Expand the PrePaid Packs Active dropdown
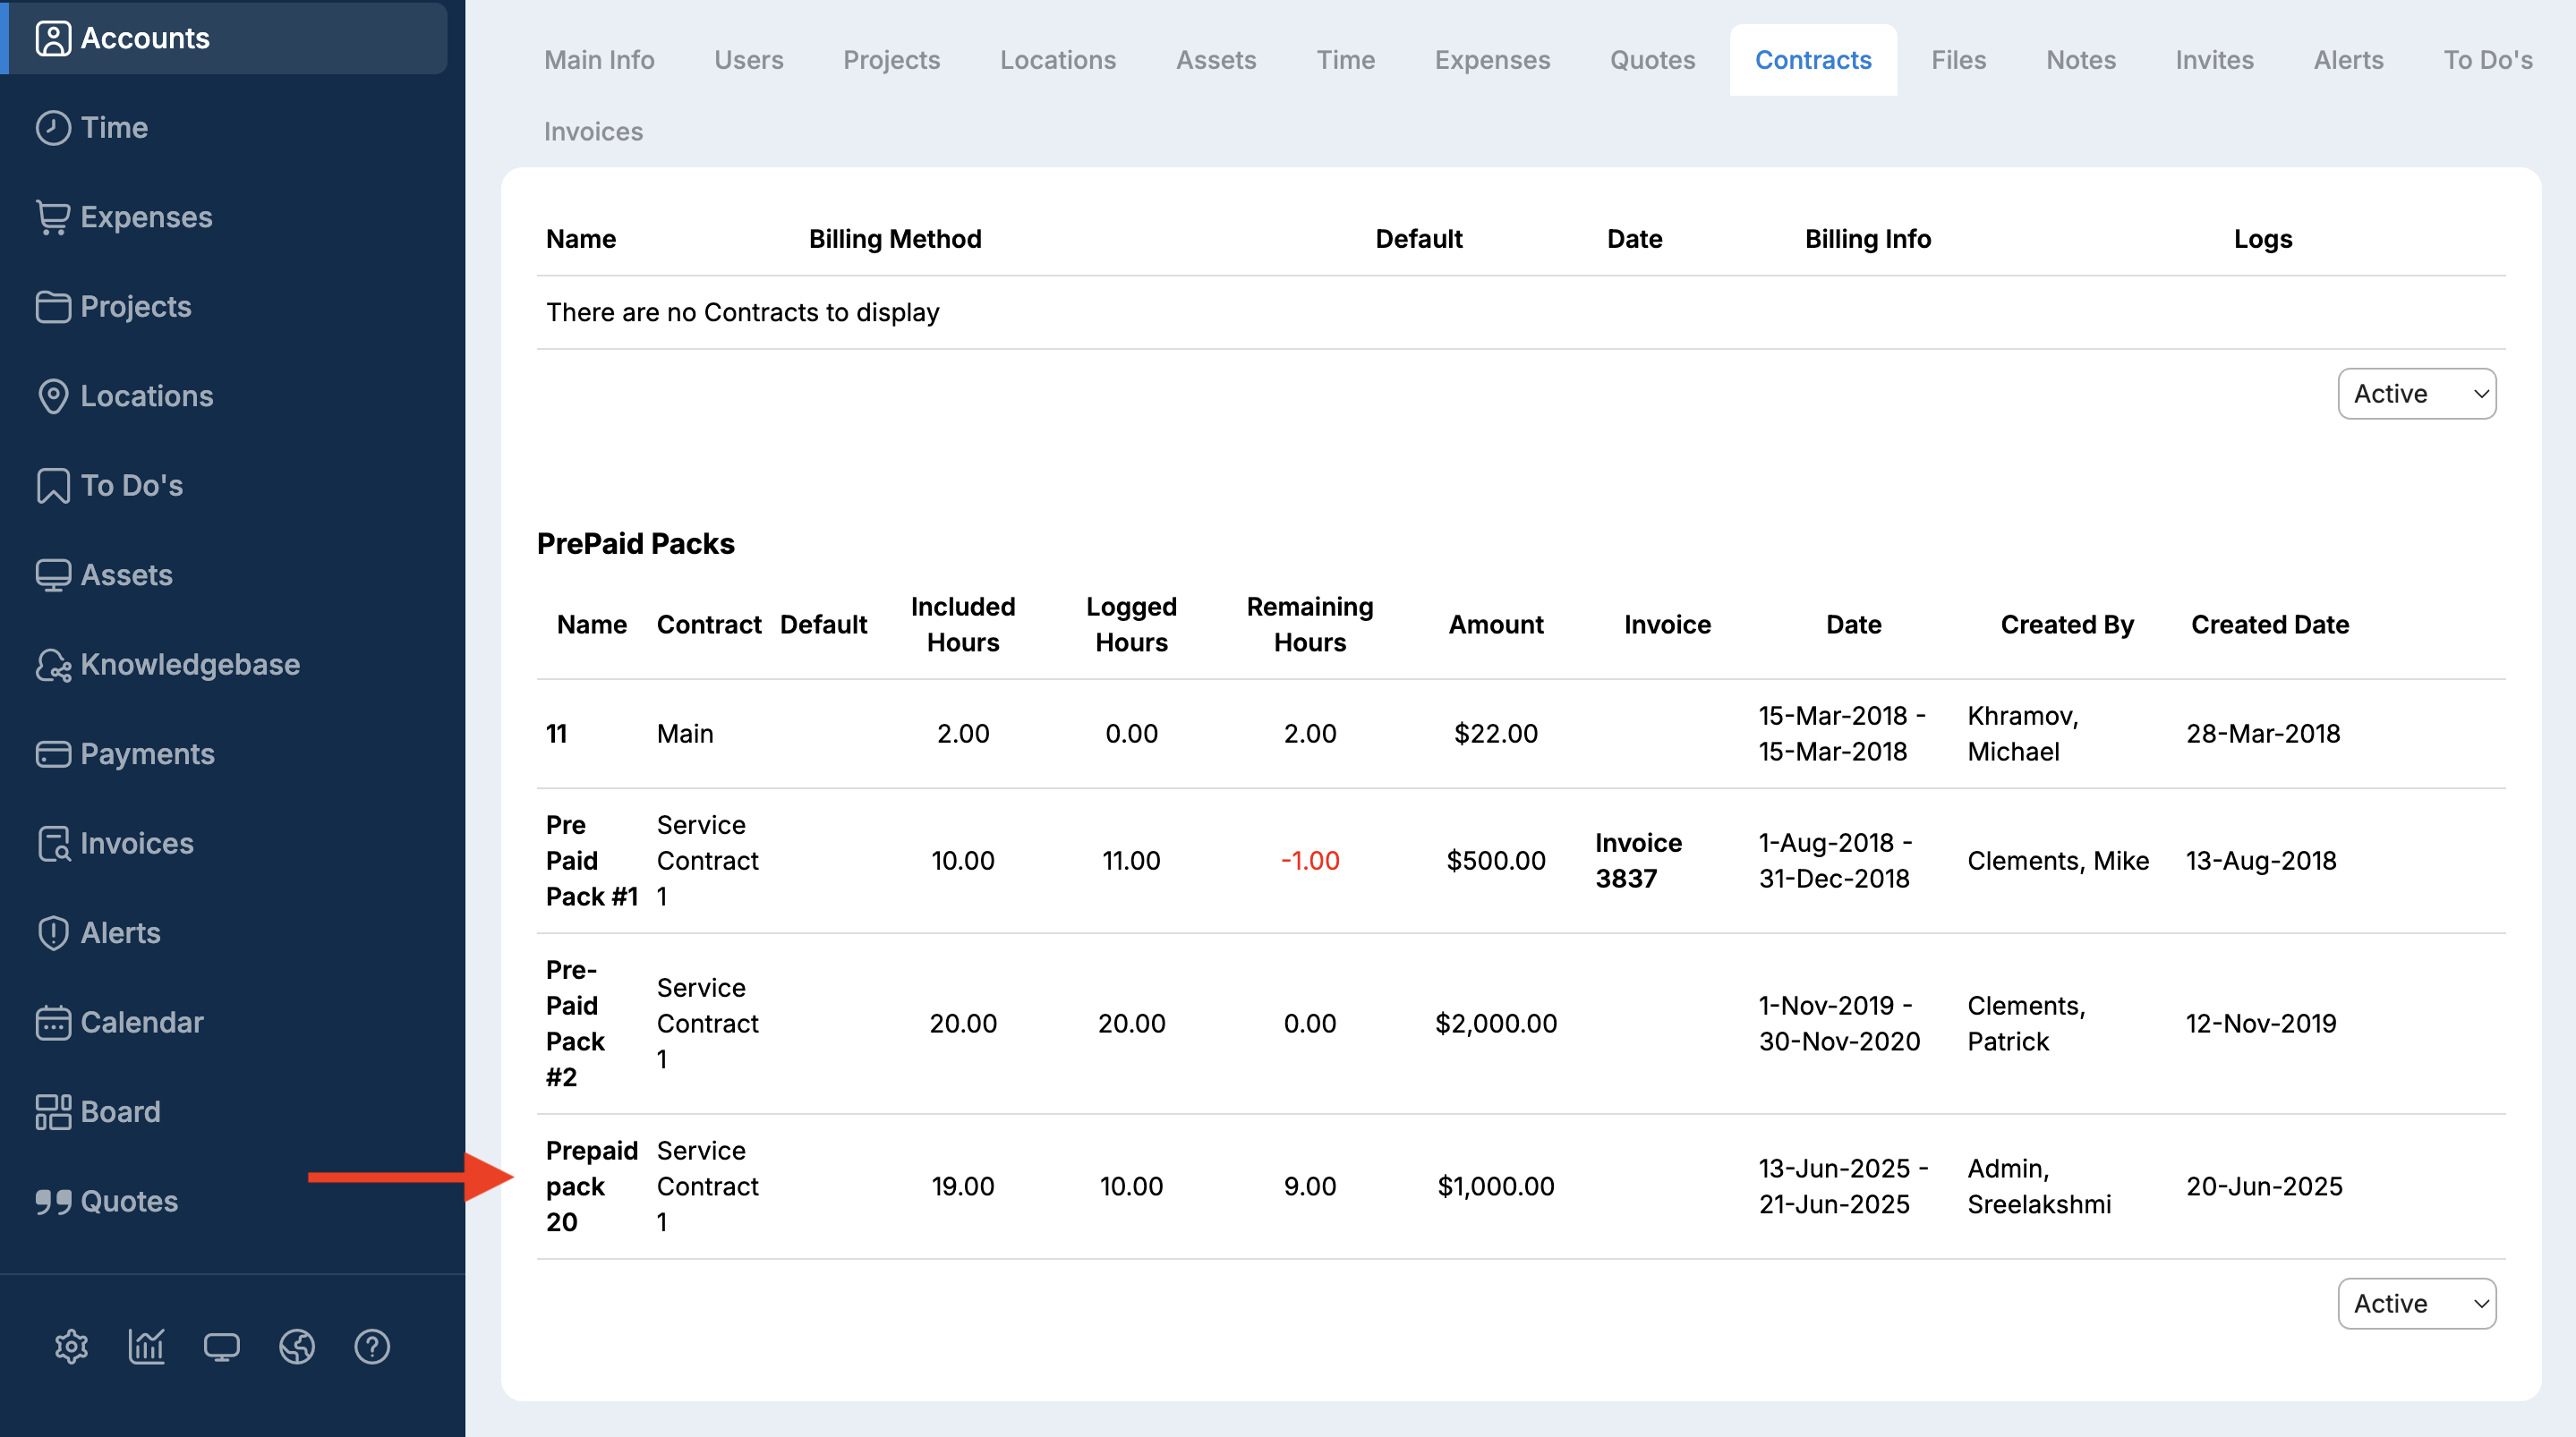Image resolution: width=2576 pixels, height=1437 pixels. 2416,1303
